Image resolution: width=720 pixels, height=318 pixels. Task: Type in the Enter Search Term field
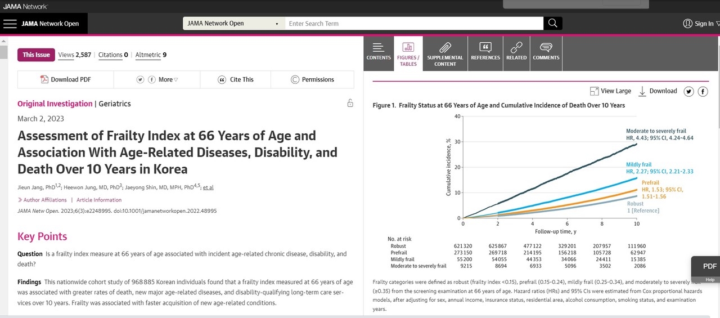[x=413, y=24]
